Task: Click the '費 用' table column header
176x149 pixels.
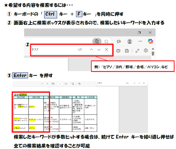Action: click(78, 97)
